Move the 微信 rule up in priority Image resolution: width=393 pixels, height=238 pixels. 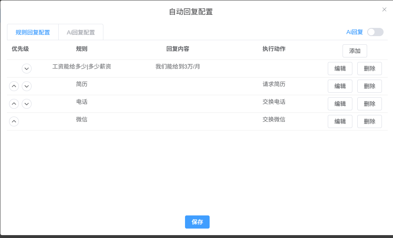point(14,121)
